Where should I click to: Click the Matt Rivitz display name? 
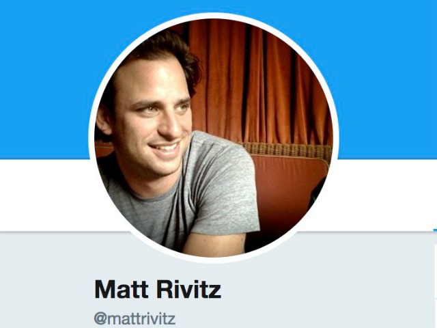tap(158, 290)
